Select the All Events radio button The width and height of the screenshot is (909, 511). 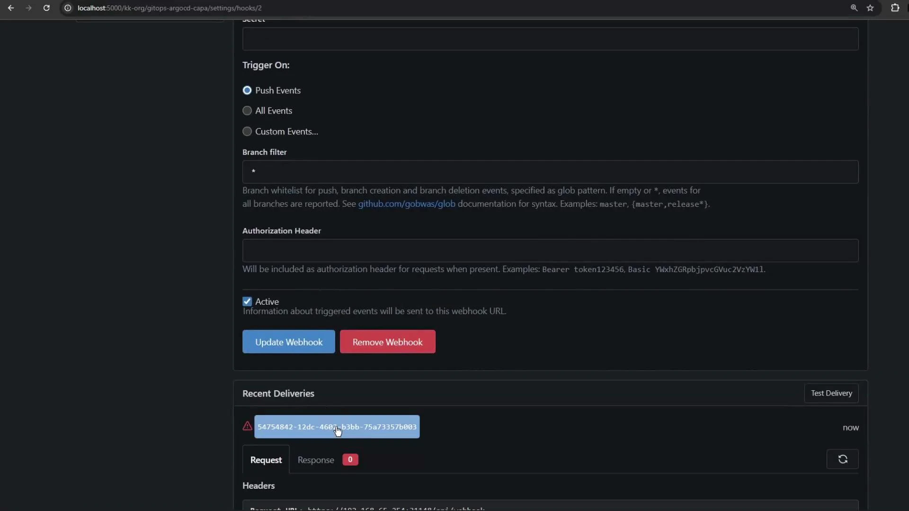tap(247, 110)
